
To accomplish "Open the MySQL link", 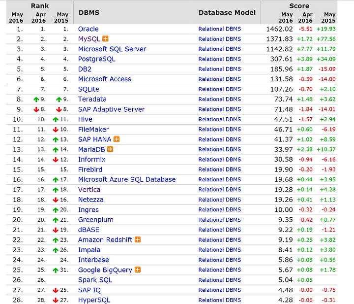I will click(89, 39).
